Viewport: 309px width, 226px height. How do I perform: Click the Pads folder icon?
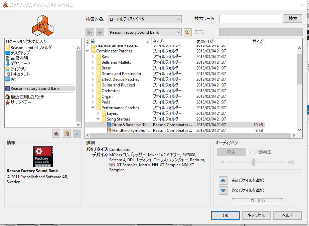99,102
